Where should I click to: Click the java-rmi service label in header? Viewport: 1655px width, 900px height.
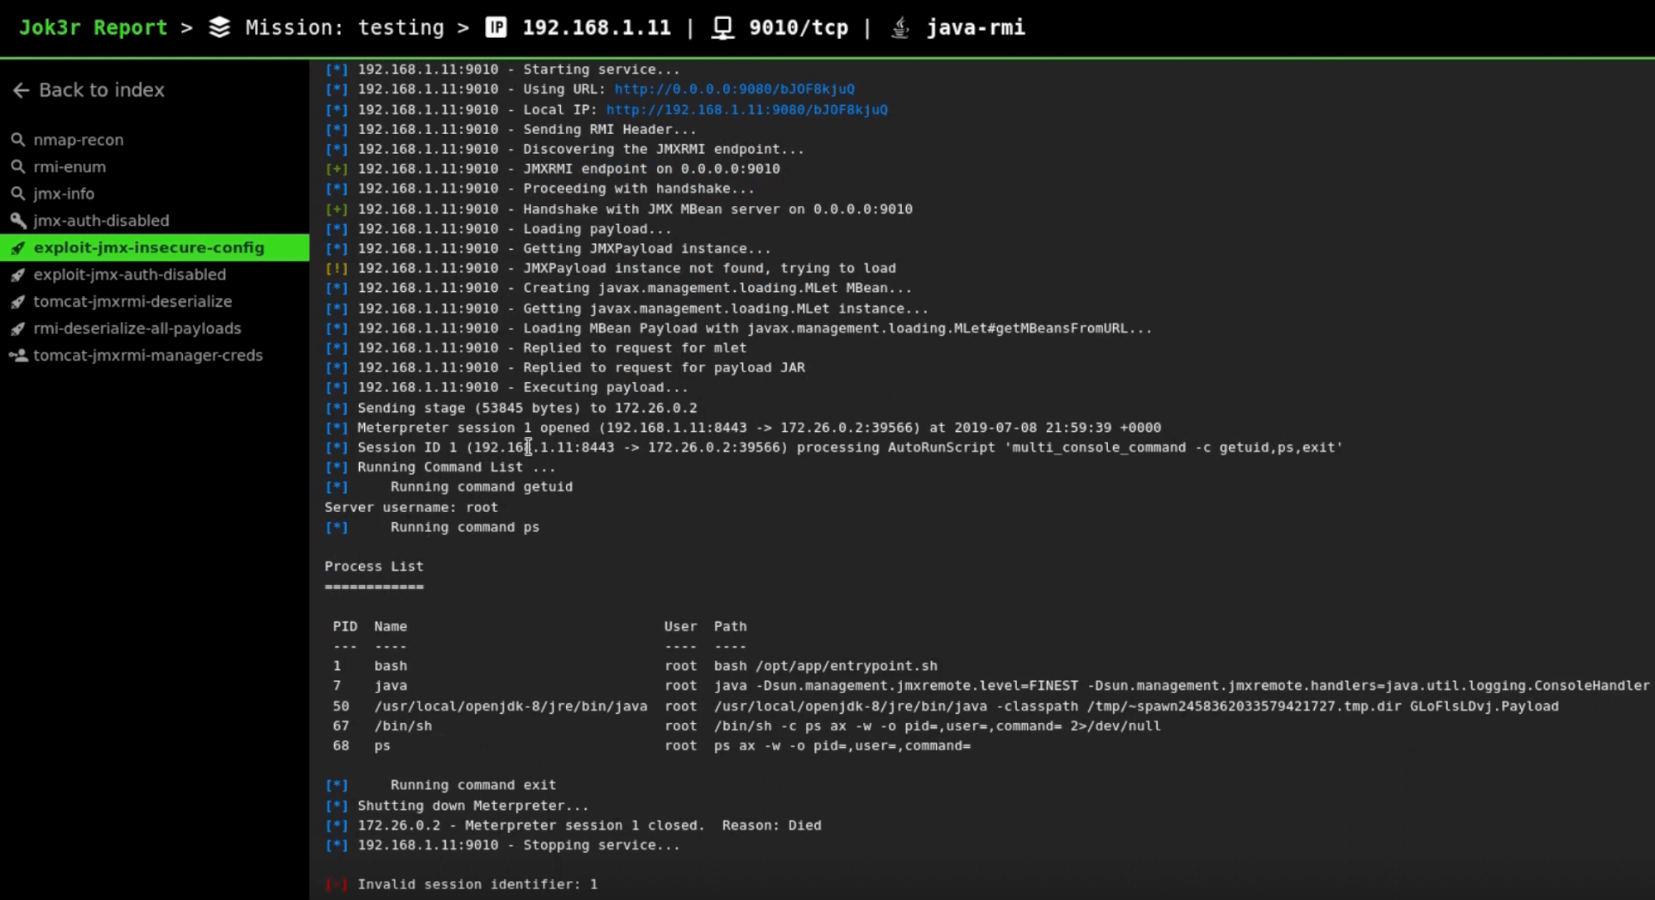pos(976,27)
